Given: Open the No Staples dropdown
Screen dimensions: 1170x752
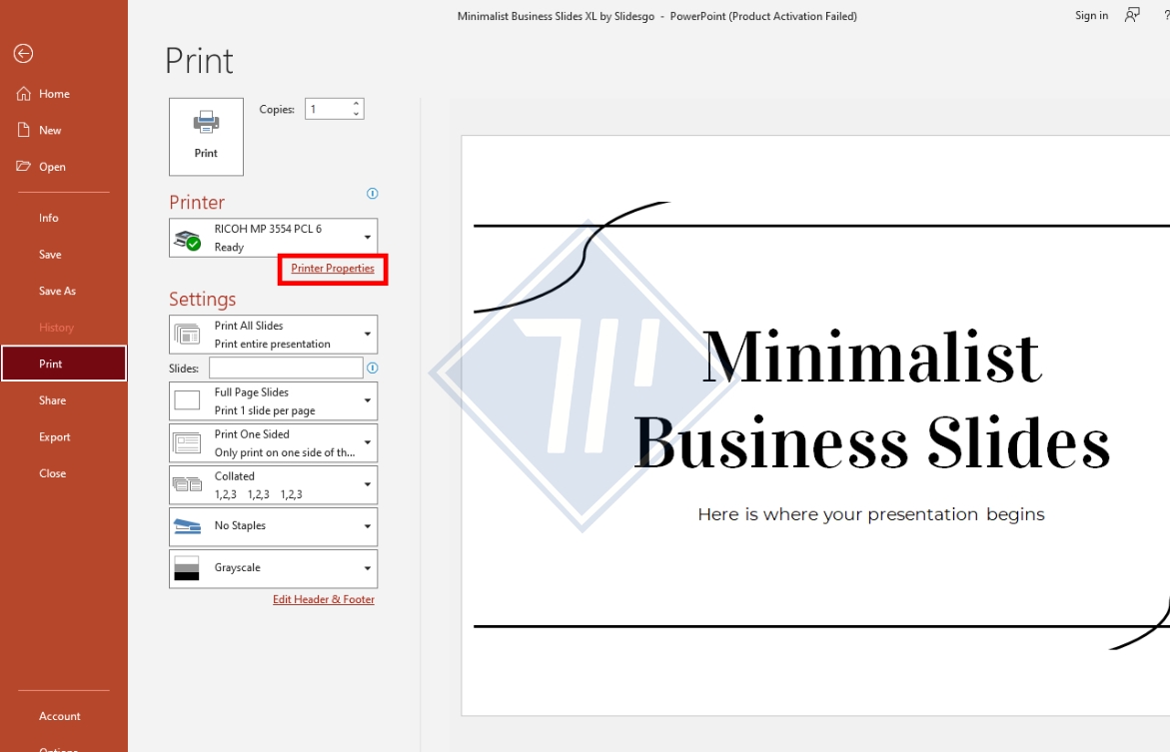Looking at the screenshot, I should click(x=366, y=526).
